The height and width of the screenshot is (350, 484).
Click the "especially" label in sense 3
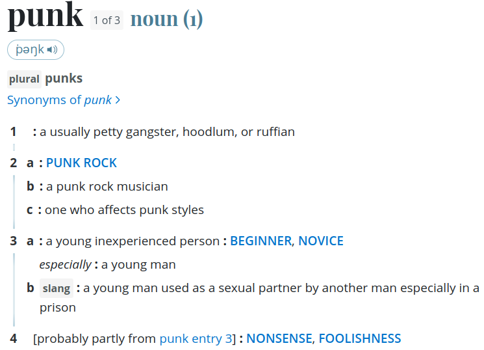click(65, 265)
